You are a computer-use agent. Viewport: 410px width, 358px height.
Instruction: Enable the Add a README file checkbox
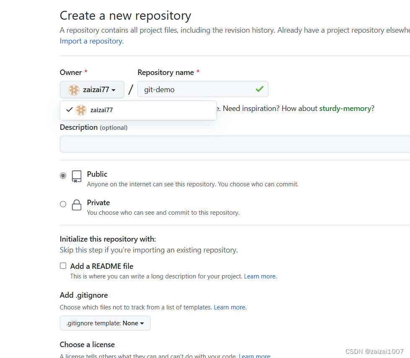pos(63,266)
